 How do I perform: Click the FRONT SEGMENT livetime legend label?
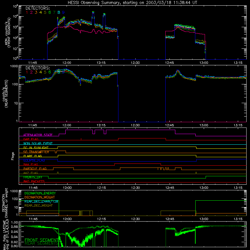[x=42, y=240]
